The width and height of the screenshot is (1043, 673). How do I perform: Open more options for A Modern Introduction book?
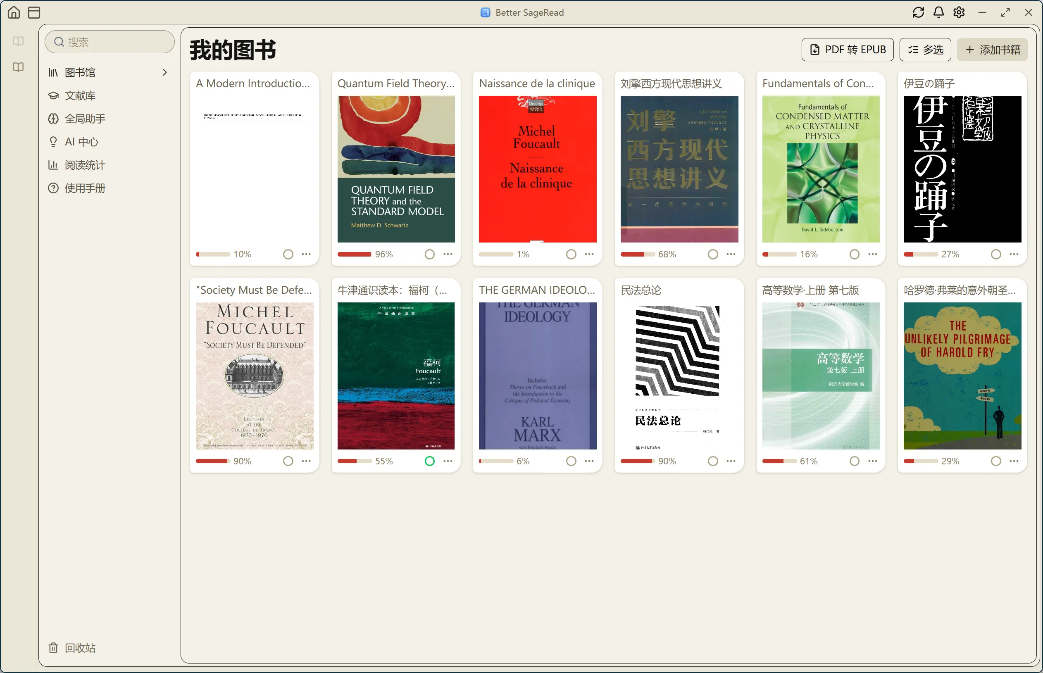[306, 254]
